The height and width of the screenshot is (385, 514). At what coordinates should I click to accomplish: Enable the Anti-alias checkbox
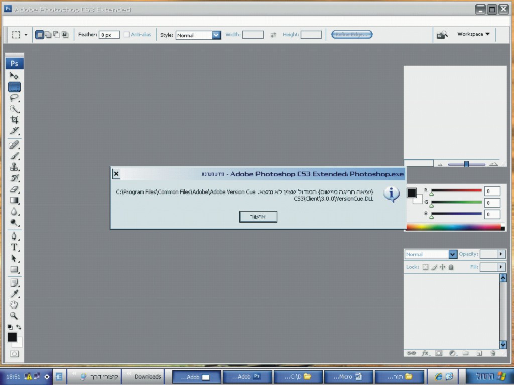click(x=126, y=35)
